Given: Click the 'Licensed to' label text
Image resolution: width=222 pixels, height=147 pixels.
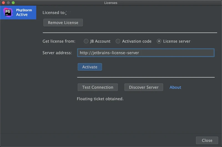Looking at the screenshot, I should (54, 13).
